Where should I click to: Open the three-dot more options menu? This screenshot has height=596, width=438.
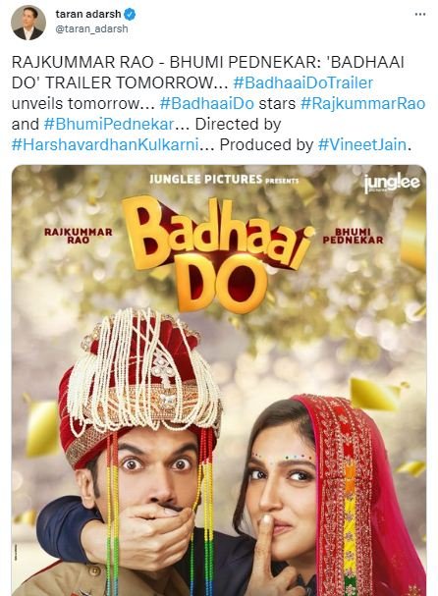pyautogui.click(x=420, y=15)
